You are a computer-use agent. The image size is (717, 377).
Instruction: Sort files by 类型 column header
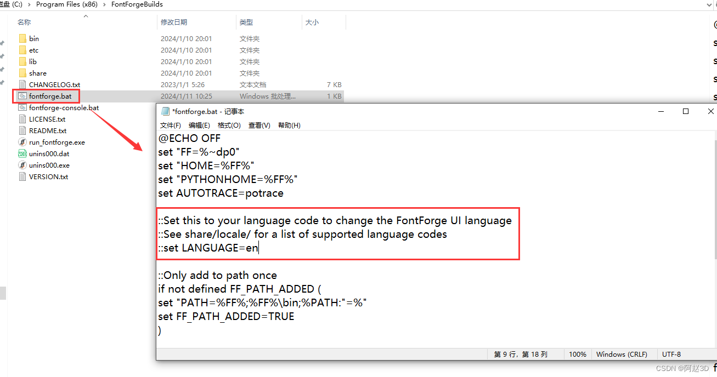pos(246,22)
